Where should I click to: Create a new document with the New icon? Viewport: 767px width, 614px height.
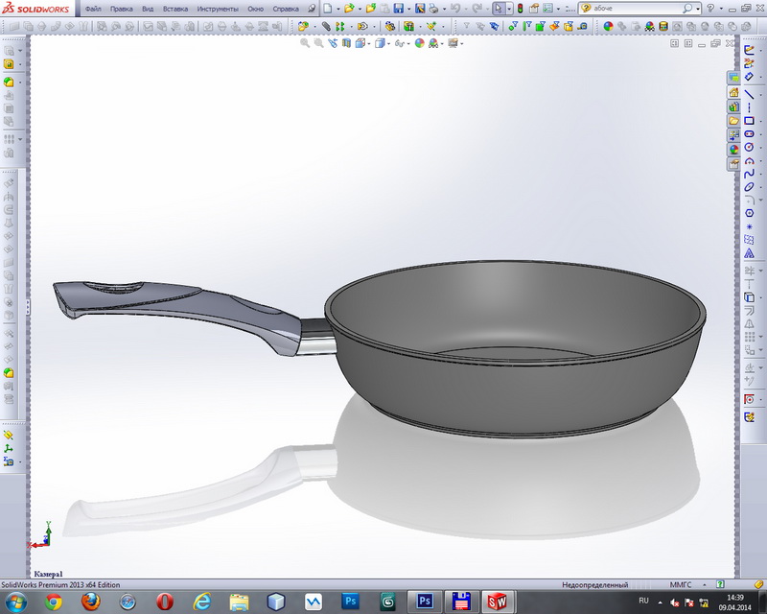328,9
